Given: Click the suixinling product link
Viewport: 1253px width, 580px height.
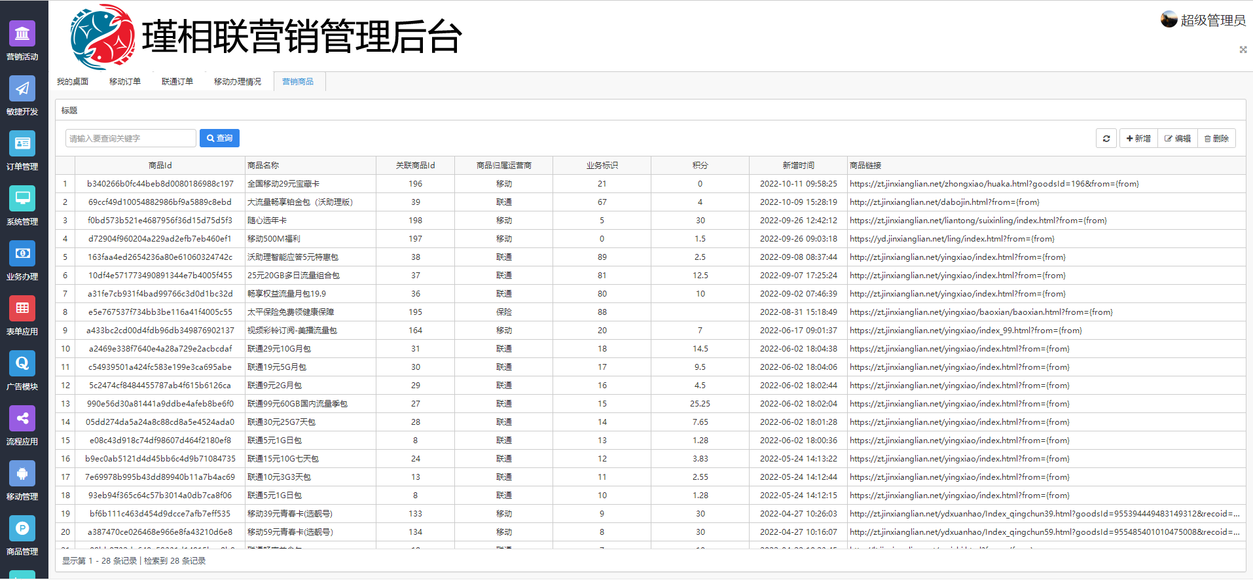Looking at the screenshot, I should 979,221.
